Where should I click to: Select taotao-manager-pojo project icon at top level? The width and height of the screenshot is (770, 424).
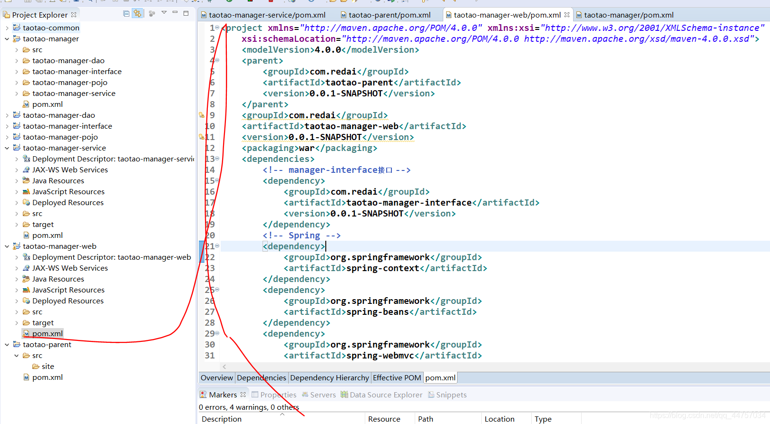click(x=17, y=137)
